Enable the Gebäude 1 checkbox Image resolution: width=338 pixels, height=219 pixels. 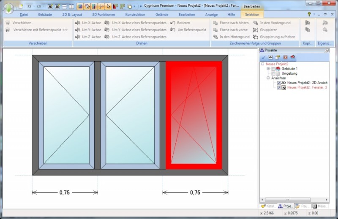click(273, 69)
